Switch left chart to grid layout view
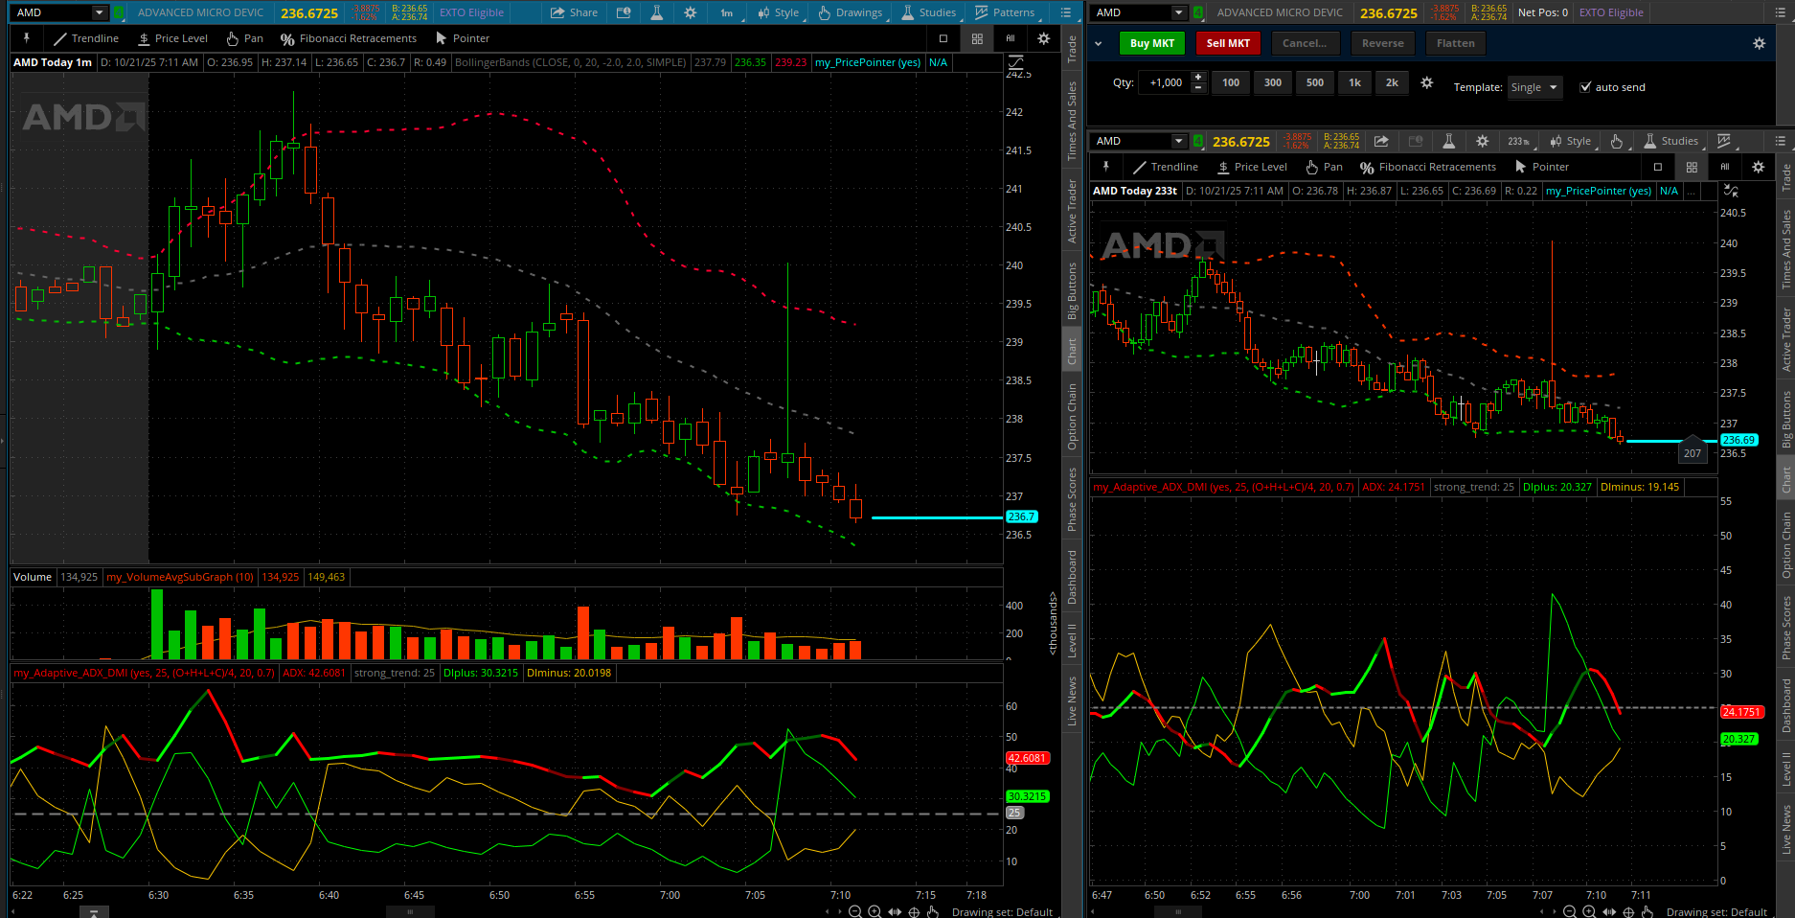 point(977,38)
